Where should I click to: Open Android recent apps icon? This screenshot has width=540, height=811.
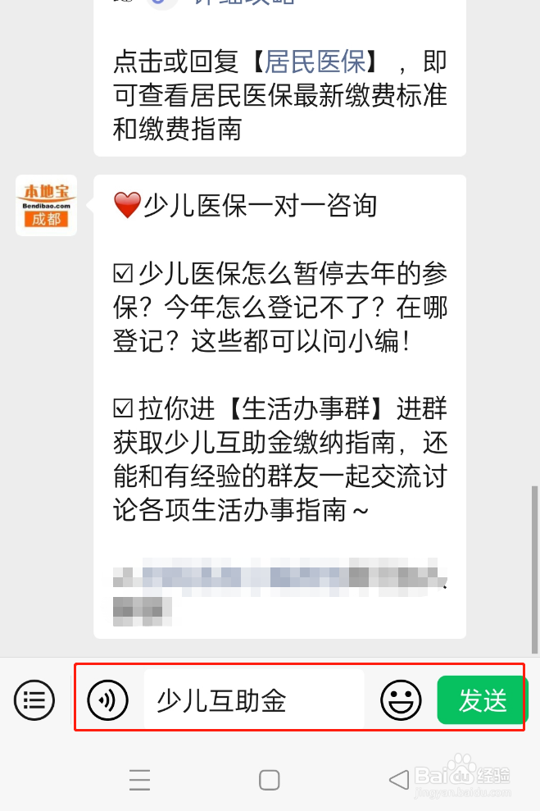point(139,780)
